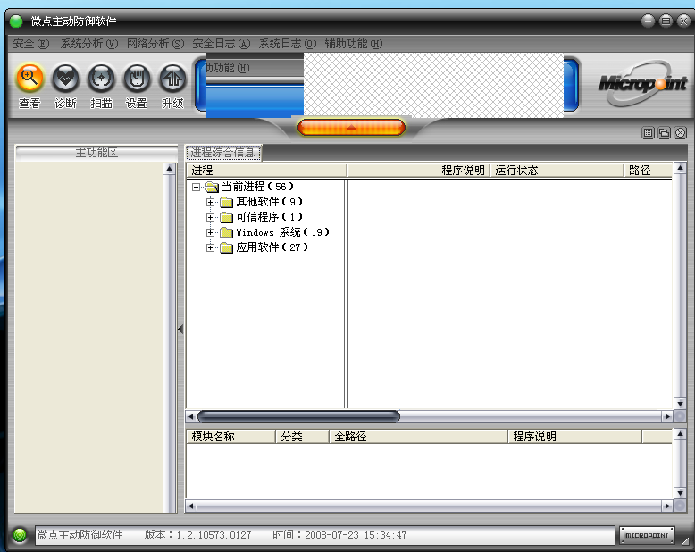Open the 安全 (F) menu

(x=30, y=44)
